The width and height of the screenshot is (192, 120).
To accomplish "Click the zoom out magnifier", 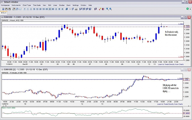I will 111,9.
